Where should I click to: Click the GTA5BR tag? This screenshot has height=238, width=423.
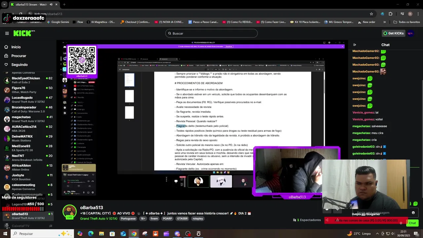182,219
